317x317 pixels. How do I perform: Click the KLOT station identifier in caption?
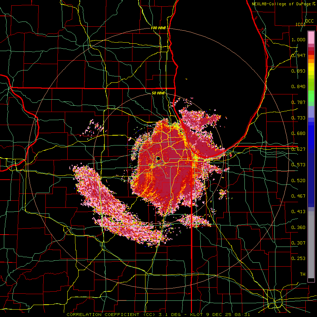tap(197, 315)
